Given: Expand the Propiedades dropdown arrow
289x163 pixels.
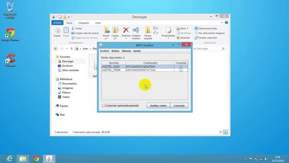Looking at the screenshot, I should point(168,38).
